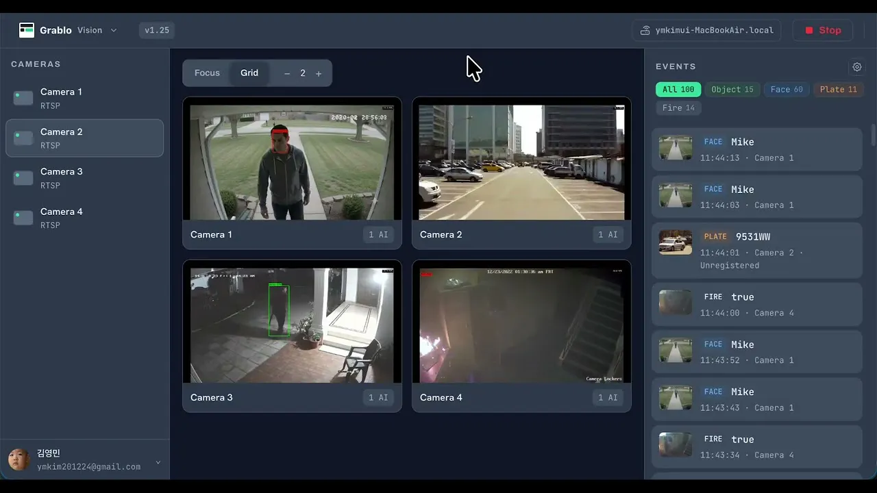The height and width of the screenshot is (493, 877).
Task: Click car thumbnail of 9531WW plate event
Action: click(676, 242)
